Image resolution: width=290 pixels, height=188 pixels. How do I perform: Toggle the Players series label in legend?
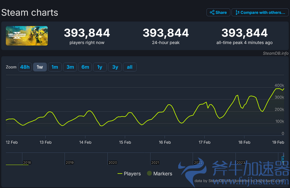coord(132,173)
